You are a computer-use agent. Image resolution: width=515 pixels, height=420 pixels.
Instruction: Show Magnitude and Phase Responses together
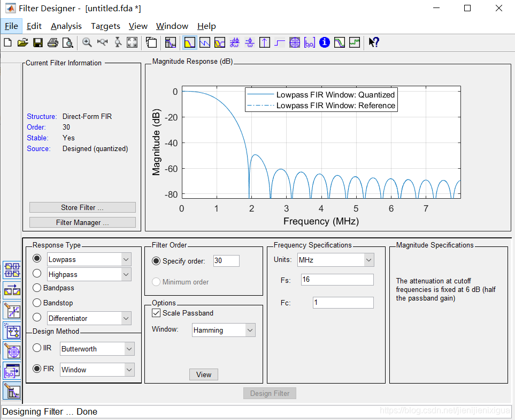click(x=220, y=42)
